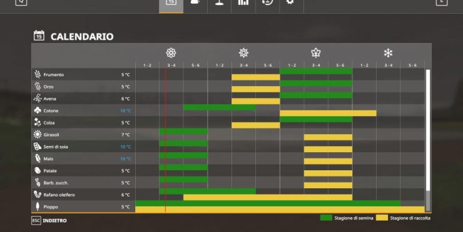Image resolution: width=463 pixels, height=232 pixels.
Task: Click the Girasoli sunflower icon
Action: click(38, 135)
